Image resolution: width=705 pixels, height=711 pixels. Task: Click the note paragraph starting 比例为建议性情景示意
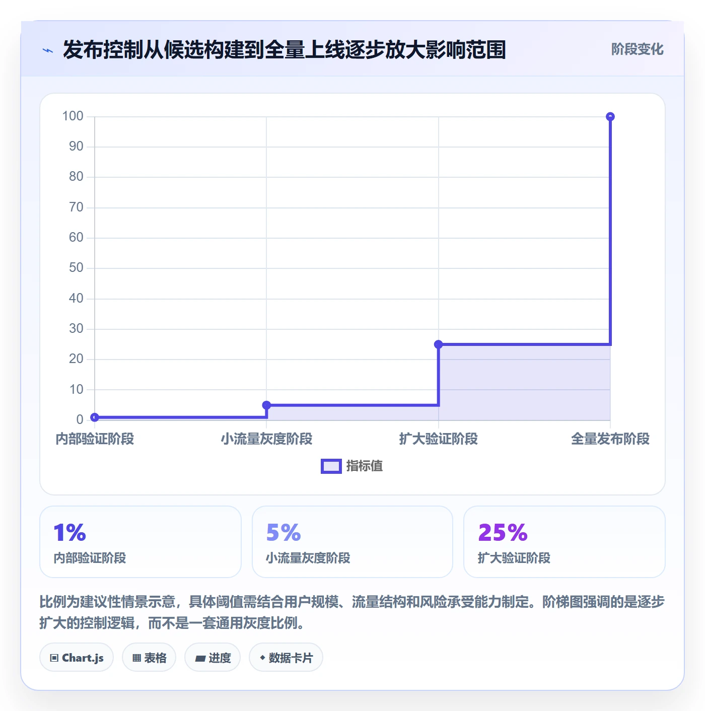(x=352, y=612)
